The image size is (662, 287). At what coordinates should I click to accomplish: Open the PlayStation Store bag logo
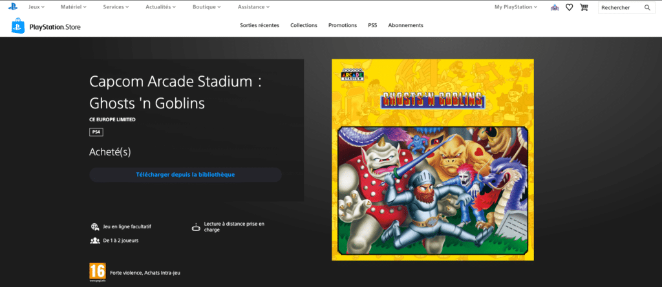pos(18,26)
